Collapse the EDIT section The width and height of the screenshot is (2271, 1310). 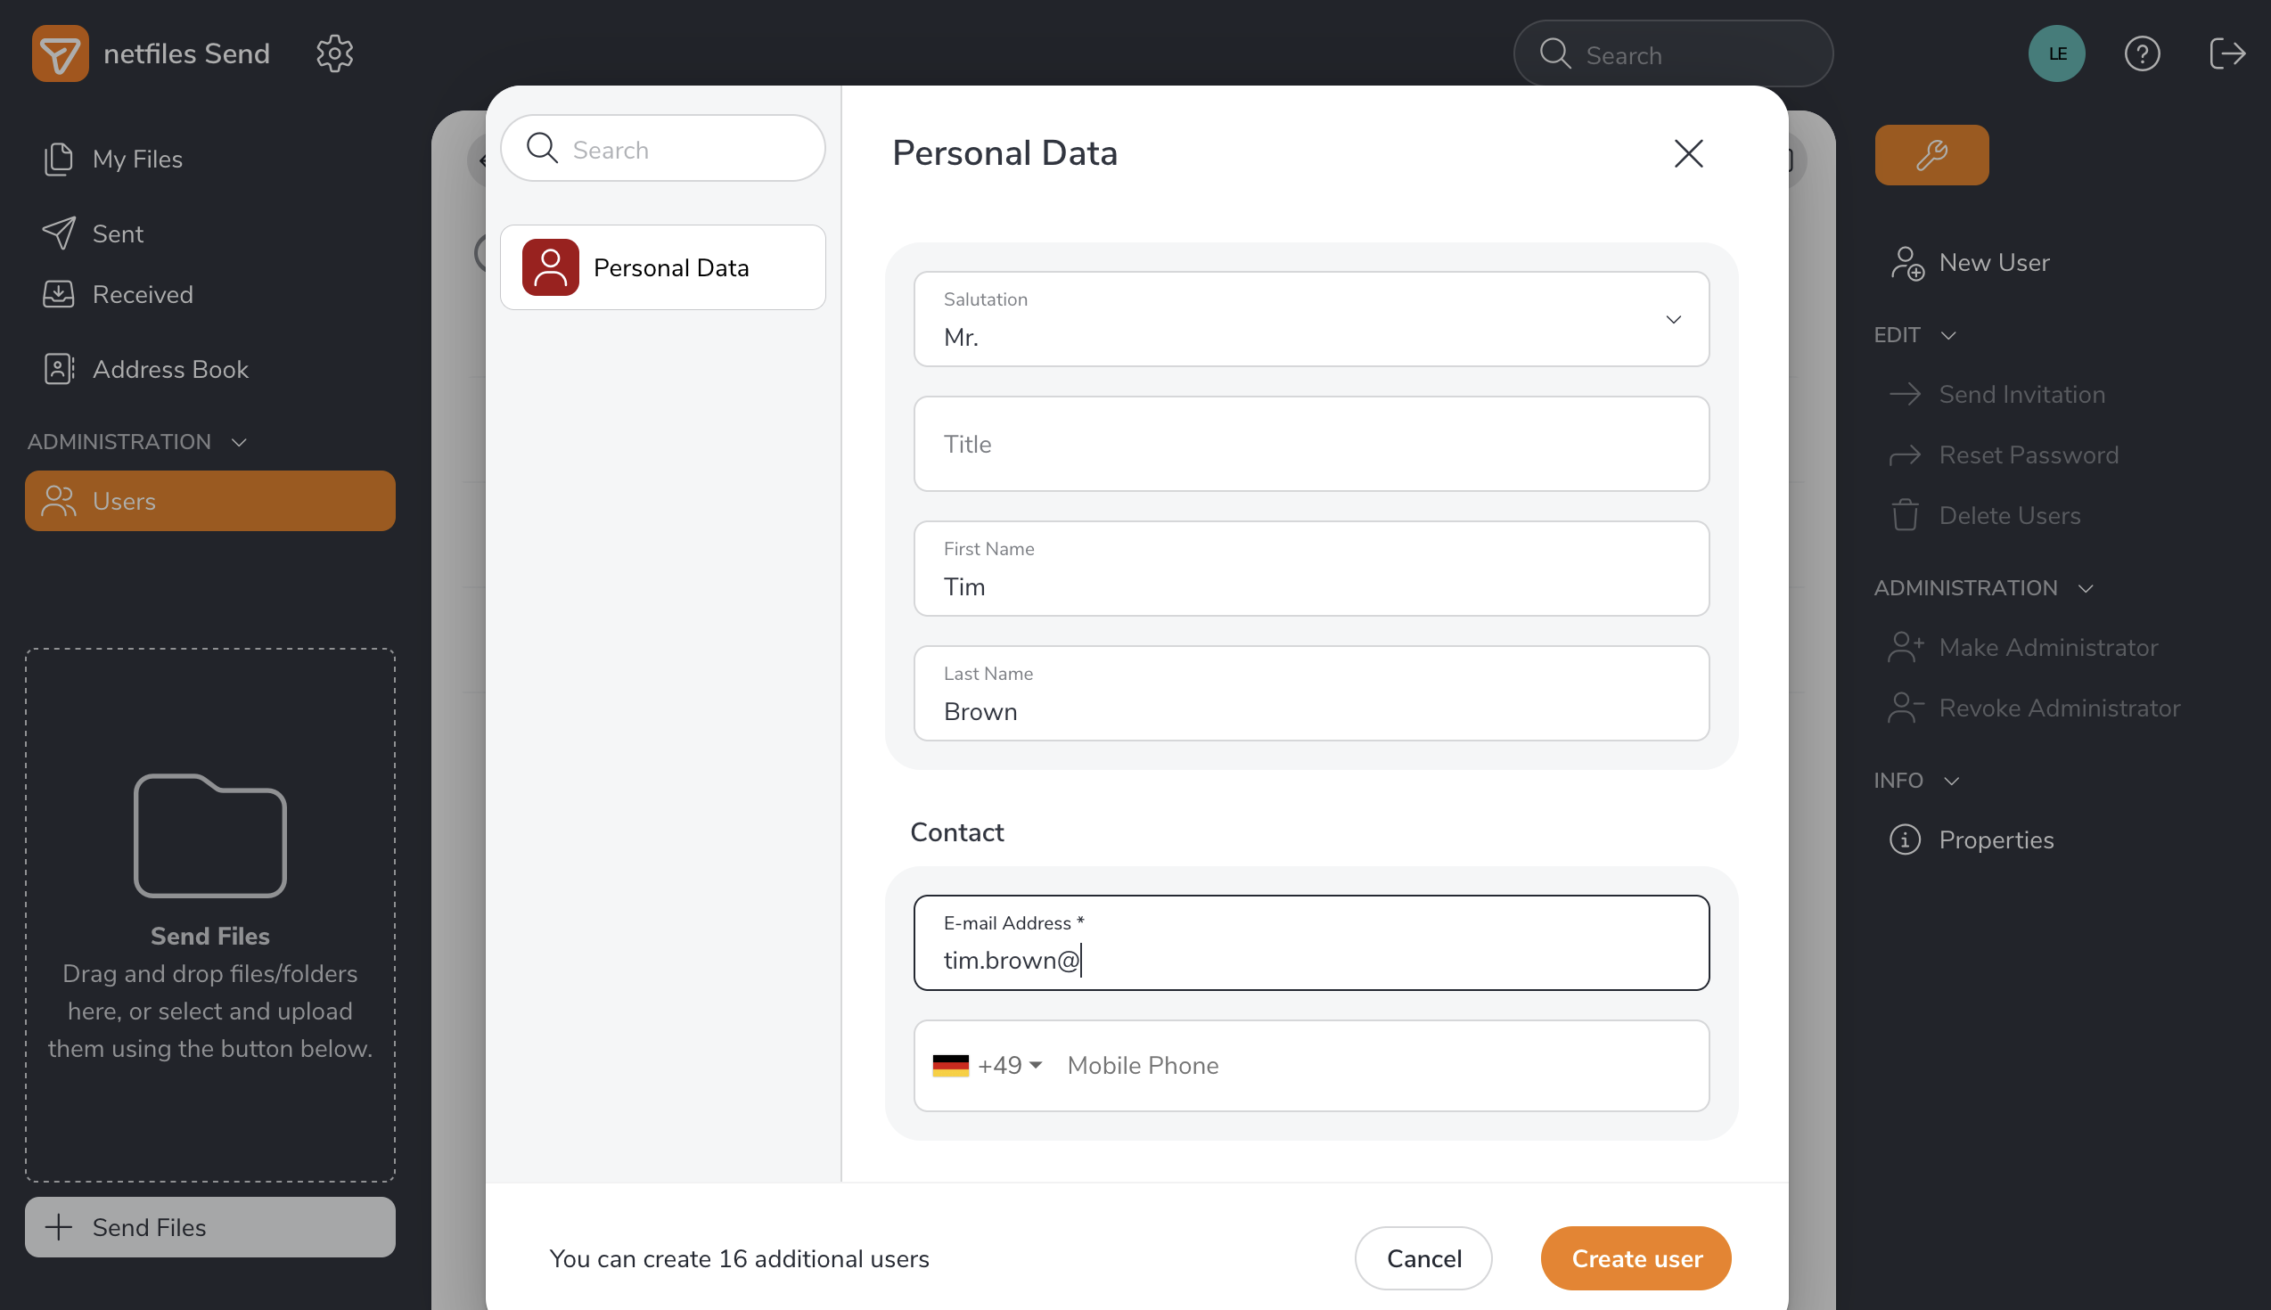coord(1948,336)
